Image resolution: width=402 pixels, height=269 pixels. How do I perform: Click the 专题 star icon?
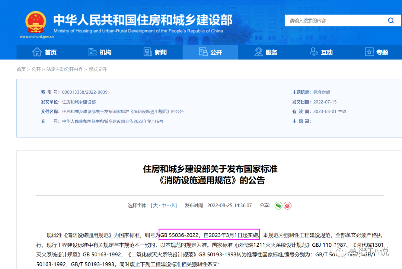(368, 52)
